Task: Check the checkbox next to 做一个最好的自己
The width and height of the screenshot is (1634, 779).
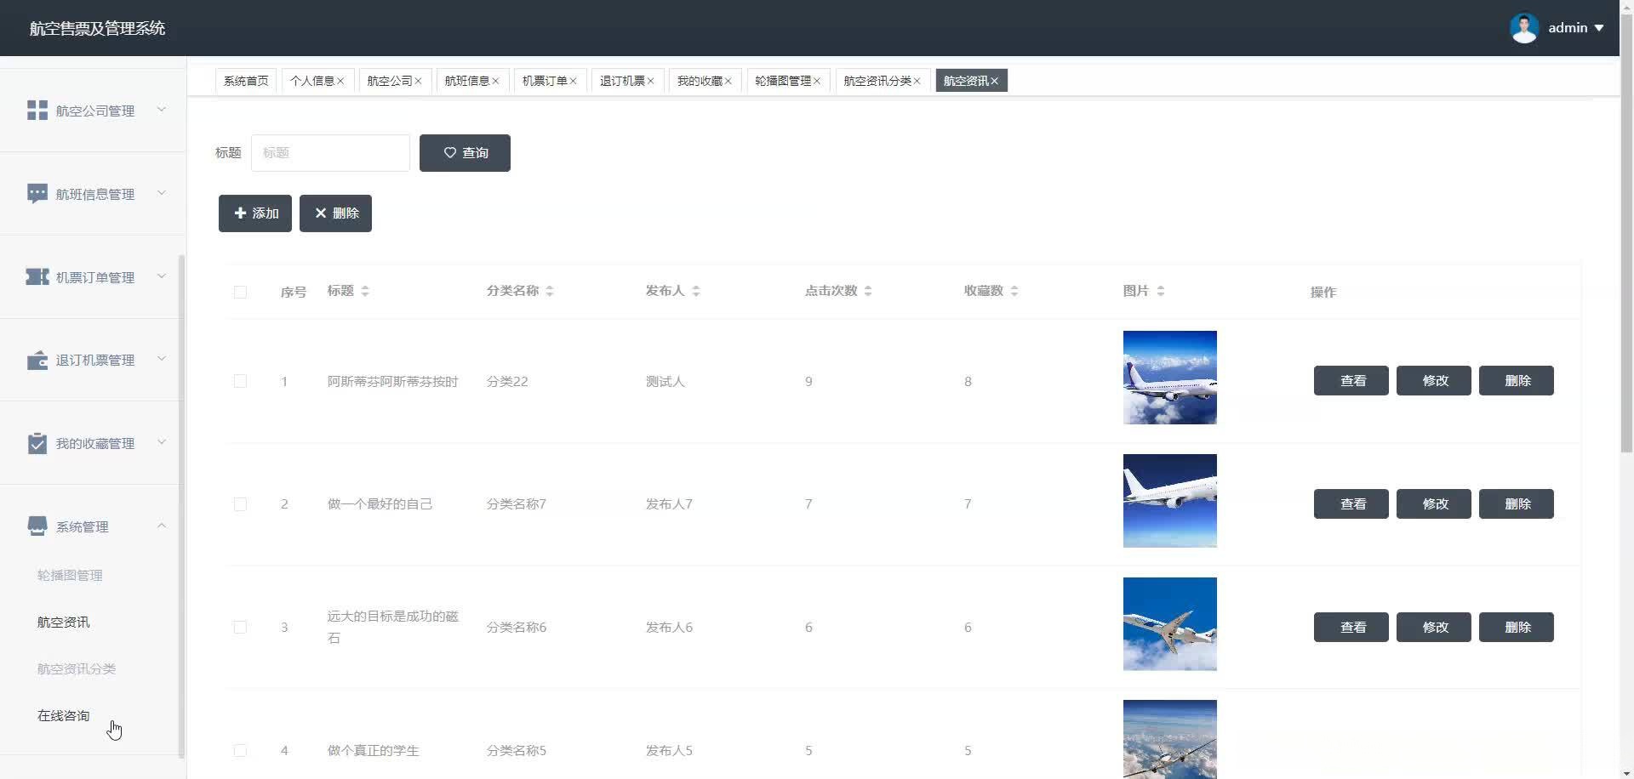Action: pyautogui.click(x=241, y=503)
